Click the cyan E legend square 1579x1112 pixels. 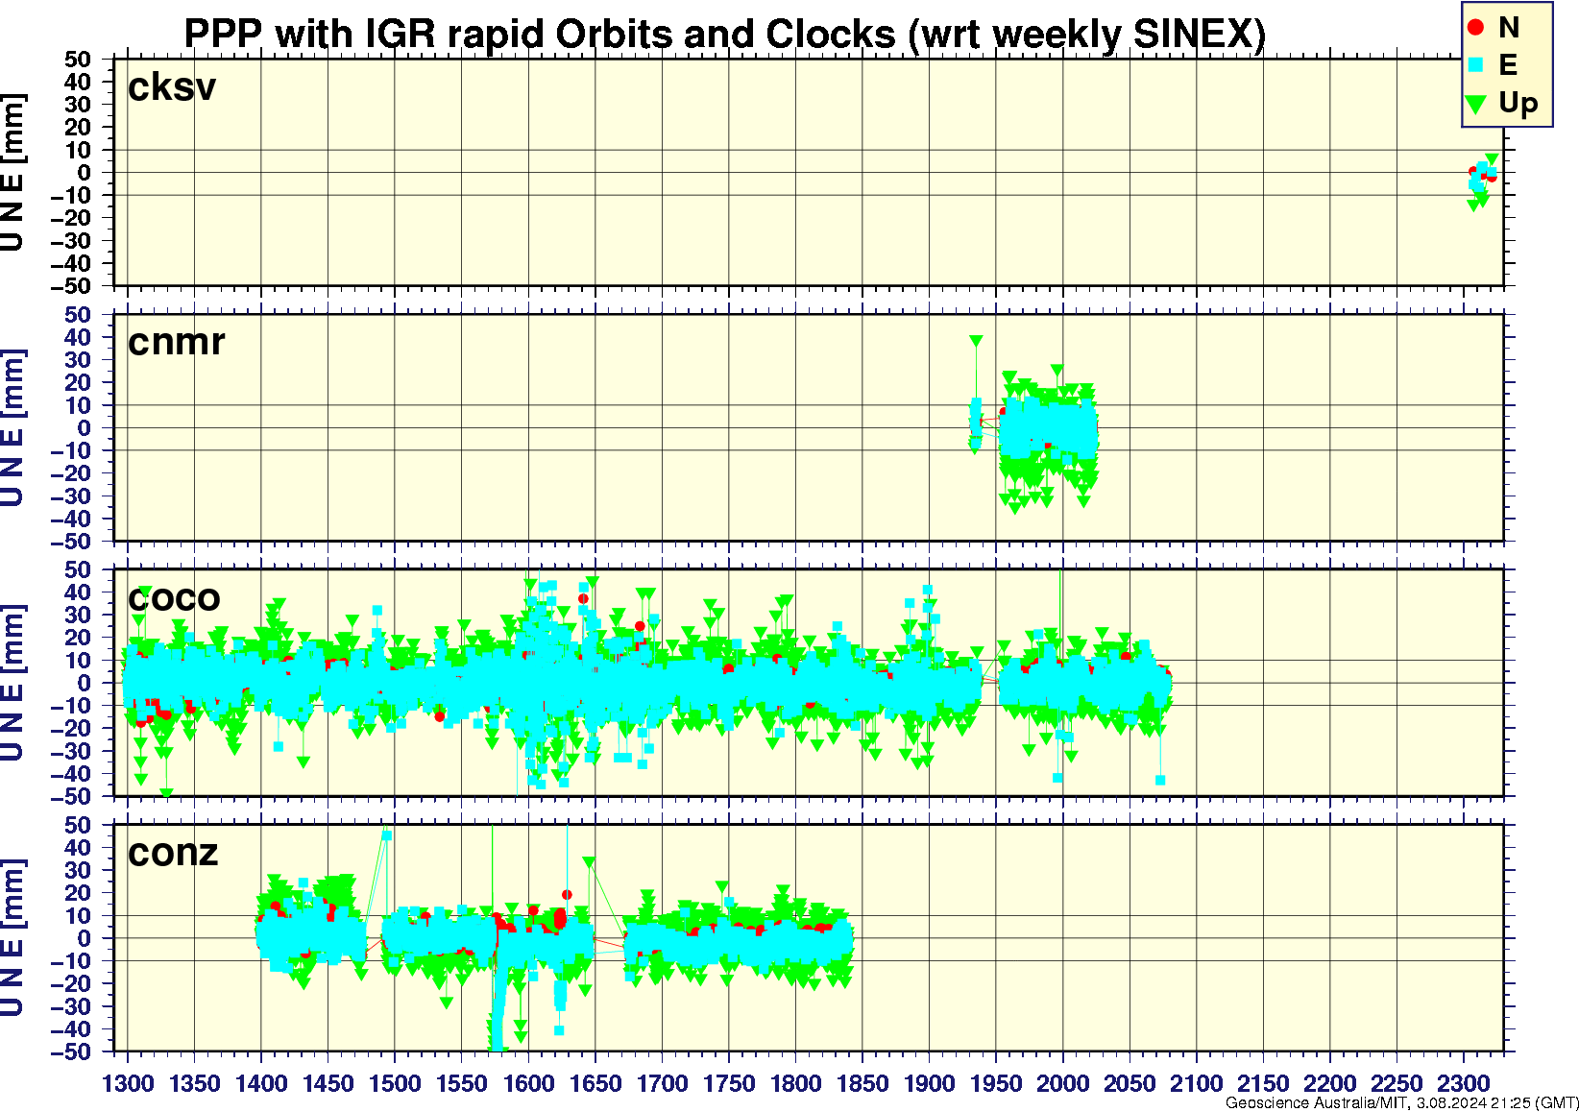(x=1476, y=65)
